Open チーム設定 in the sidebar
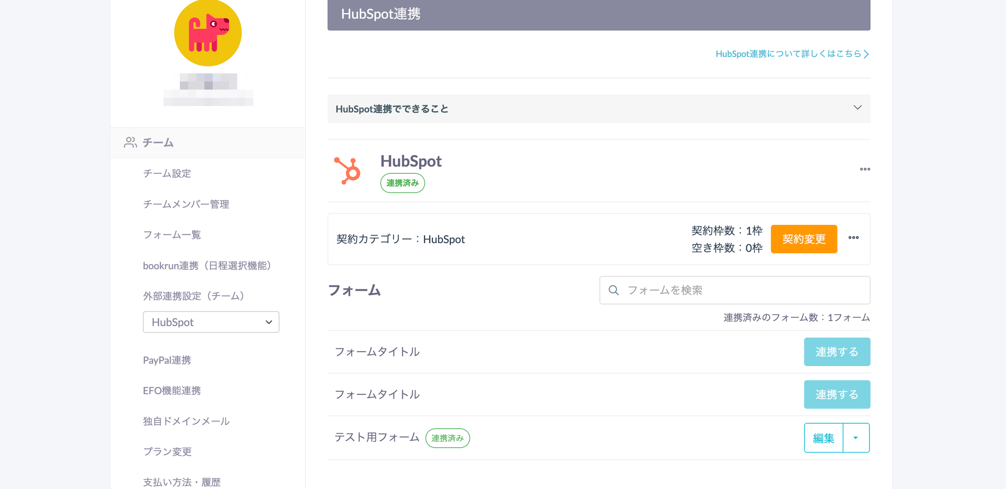1006x489 pixels. [167, 173]
